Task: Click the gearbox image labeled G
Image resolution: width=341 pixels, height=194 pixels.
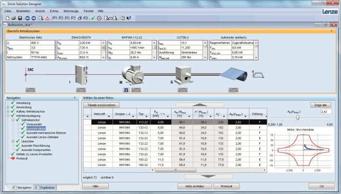Action: click(183, 75)
